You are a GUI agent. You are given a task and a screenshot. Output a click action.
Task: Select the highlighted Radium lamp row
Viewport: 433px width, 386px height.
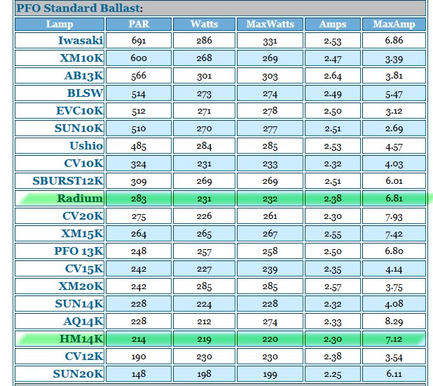point(220,199)
